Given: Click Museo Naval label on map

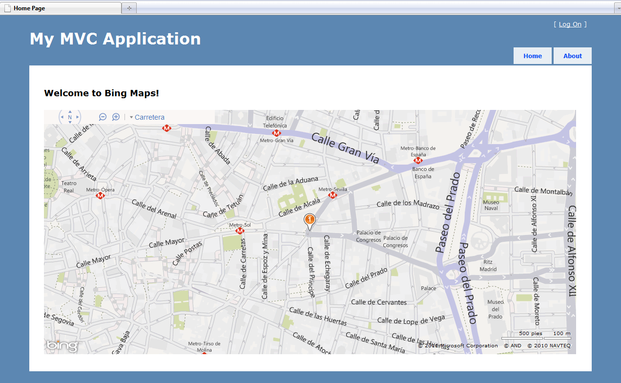Looking at the screenshot, I should click(x=491, y=205).
